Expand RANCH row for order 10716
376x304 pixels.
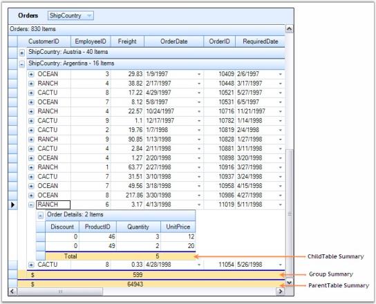pyautogui.click(x=31, y=111)
